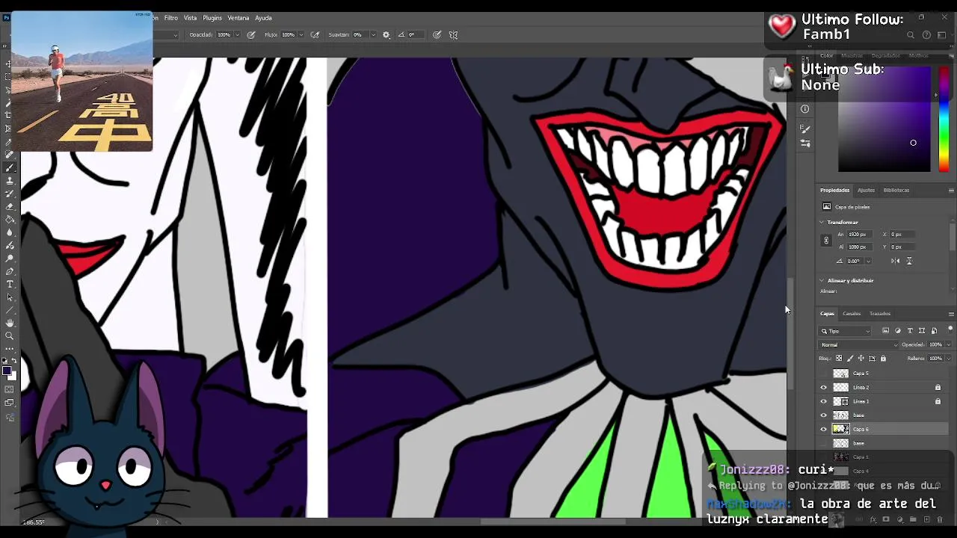Show the Capa 5 layer

coord(824,373)
